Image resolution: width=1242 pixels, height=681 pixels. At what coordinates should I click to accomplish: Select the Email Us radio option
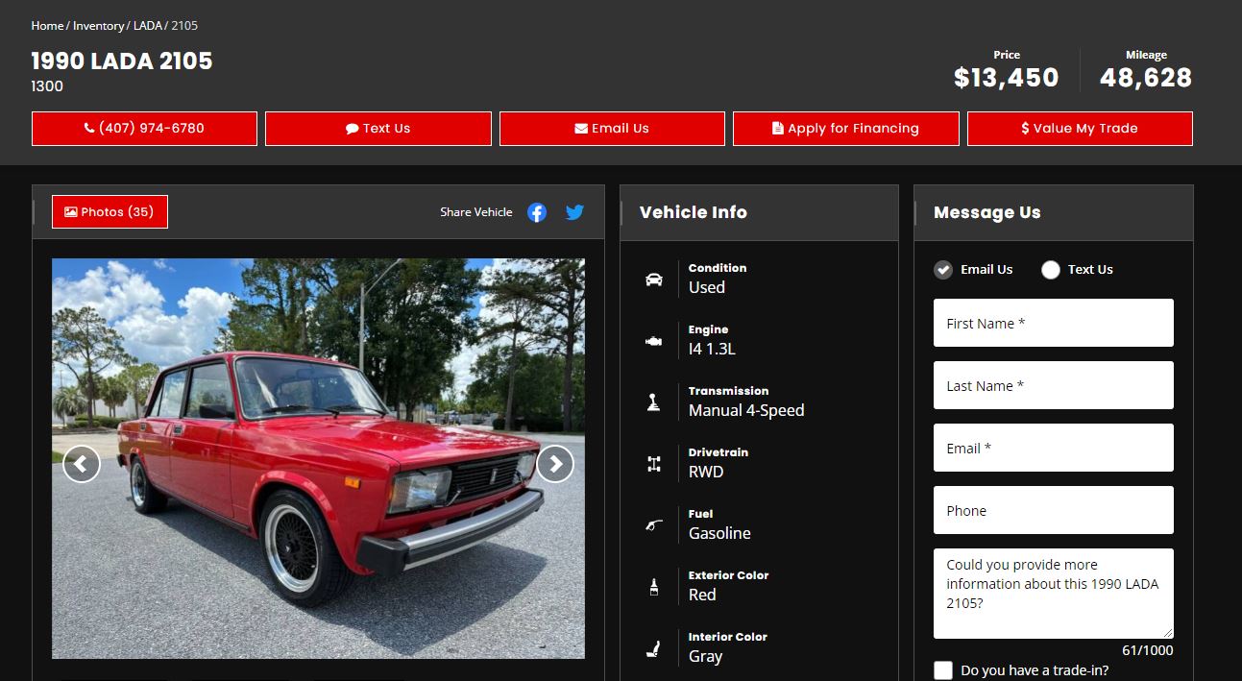pos(943,269)
